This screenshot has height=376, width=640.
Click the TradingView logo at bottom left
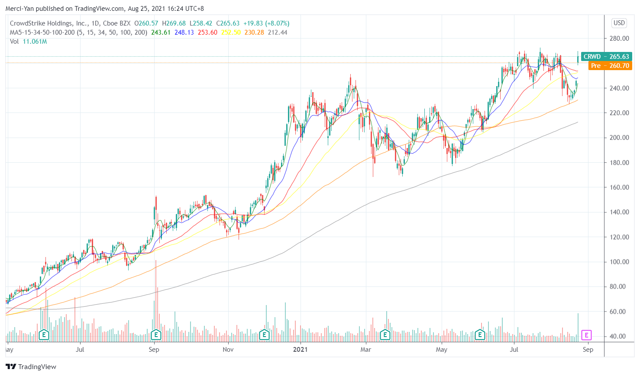(31, 366)
